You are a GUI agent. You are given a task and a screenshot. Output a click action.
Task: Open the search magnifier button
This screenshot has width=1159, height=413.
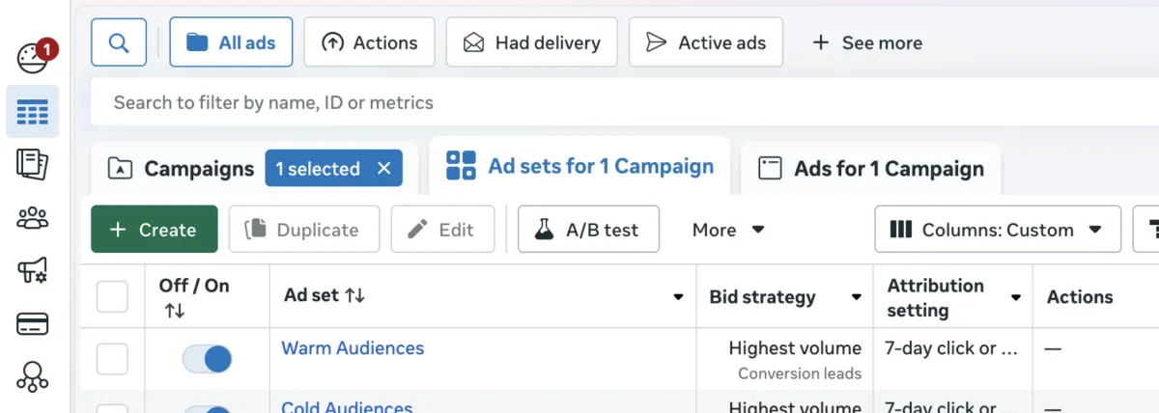click(119, 42)
